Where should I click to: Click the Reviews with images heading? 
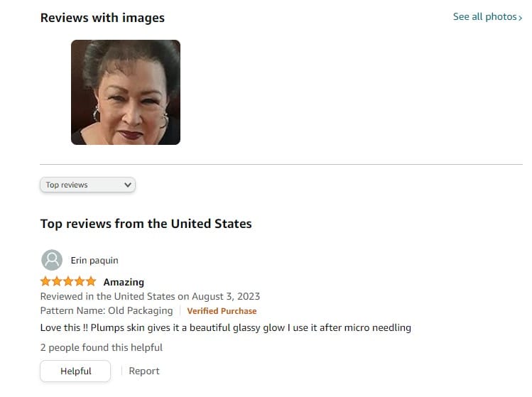tap(102, 18)
